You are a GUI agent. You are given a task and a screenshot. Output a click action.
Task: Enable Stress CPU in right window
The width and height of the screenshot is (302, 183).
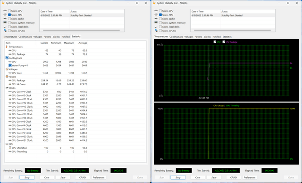point(160,11)
